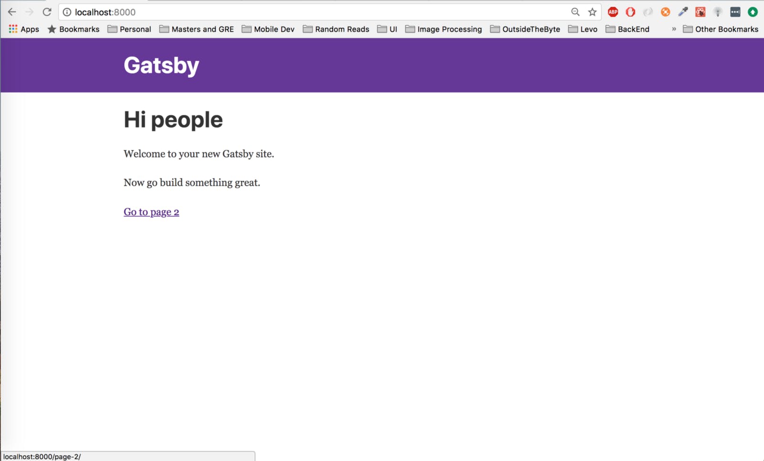764x461 pixels.
Task: Click the page reload button
Action: (x=46, y=12)
